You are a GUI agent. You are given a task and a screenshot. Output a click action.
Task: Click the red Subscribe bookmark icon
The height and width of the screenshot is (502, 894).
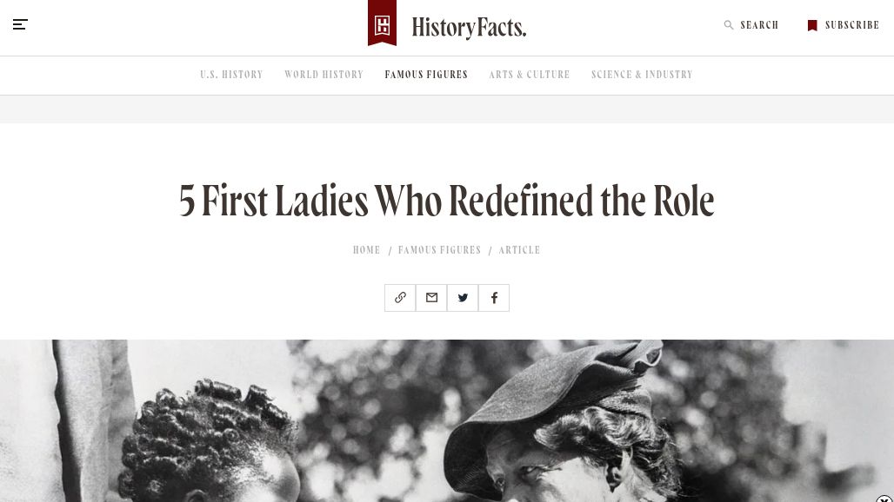coord(812,25)
